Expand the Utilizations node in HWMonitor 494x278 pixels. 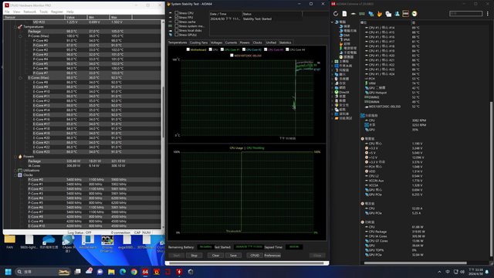pyautogui.click(x=15, y=170)
